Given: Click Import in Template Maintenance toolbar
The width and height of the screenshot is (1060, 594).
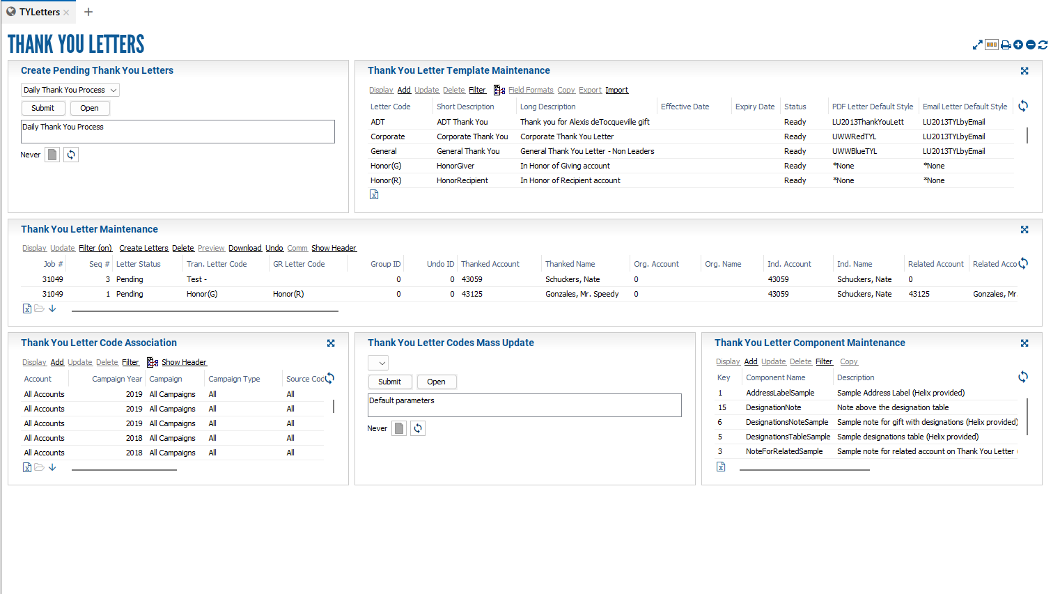Looking at the screenshot, I should click(x=617, y=90).
